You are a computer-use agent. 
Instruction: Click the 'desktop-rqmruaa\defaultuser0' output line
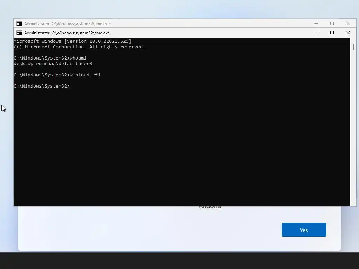(x=53, y=64)
